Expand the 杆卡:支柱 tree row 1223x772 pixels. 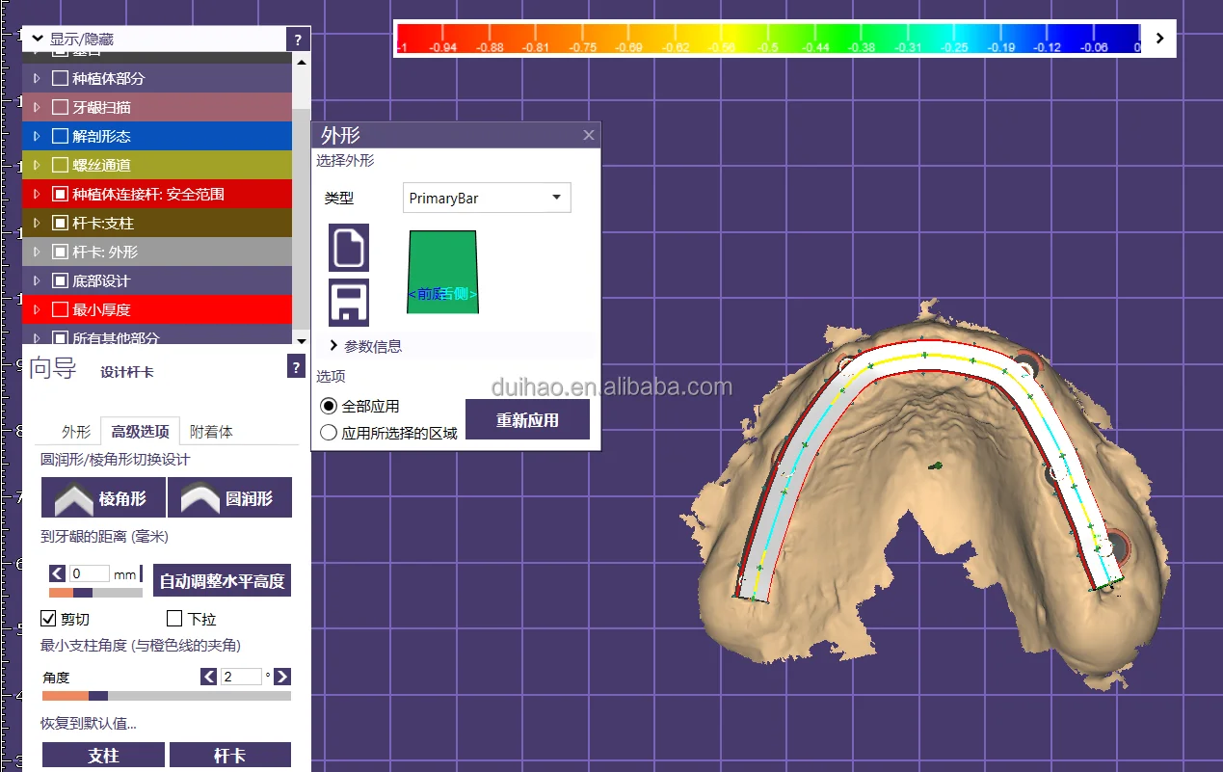point(38,223)
